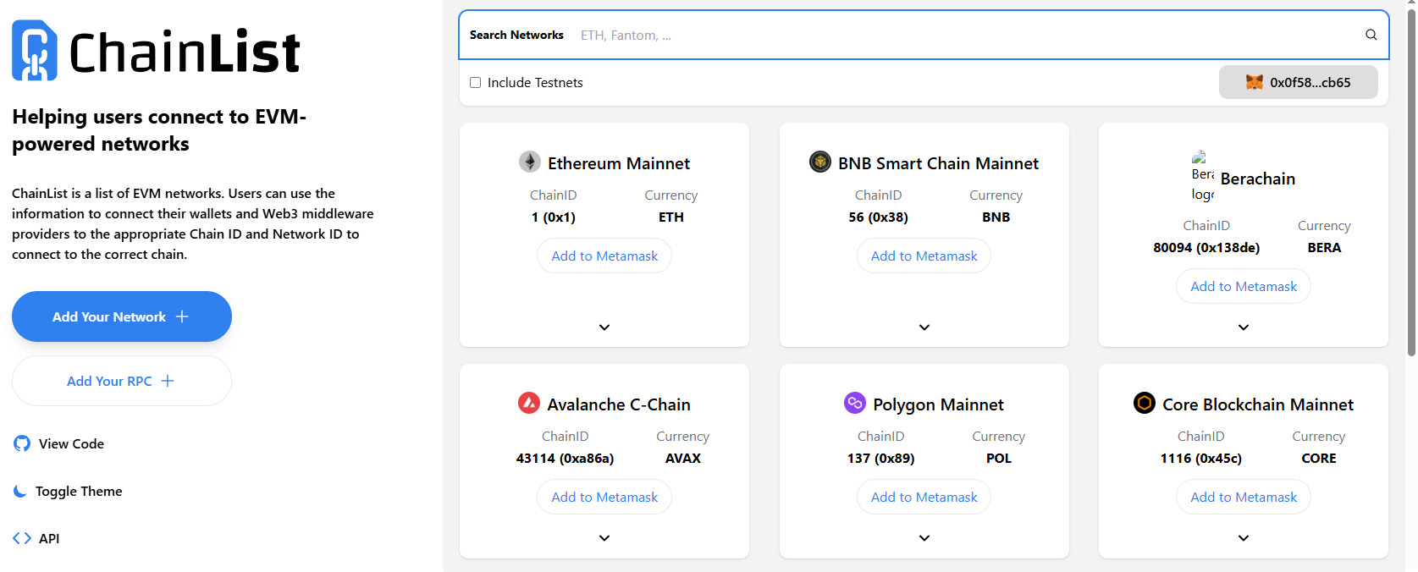This screenshot has height=572, width=1418.
Task: Click the ChainList logo icon
Action: 35,51
